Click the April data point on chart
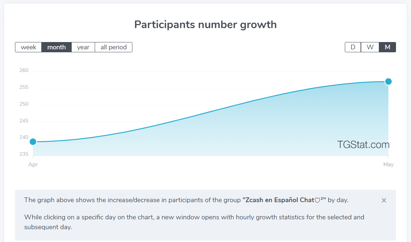Image resolution: width=411 pixels, height=242 pixels. coord(33,142)
